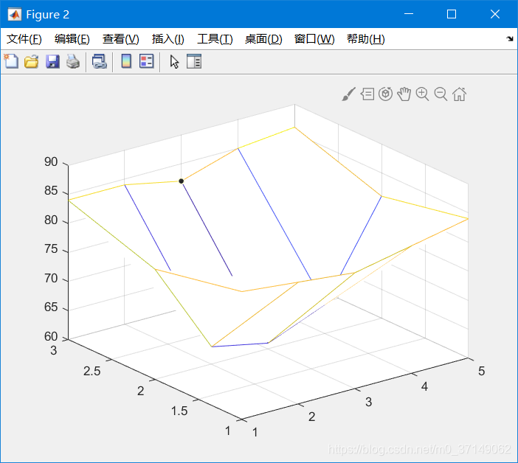The width and height of the screenshot is (518, 463).
Task: Open the 桌面(D) menu
Action: 263,39
